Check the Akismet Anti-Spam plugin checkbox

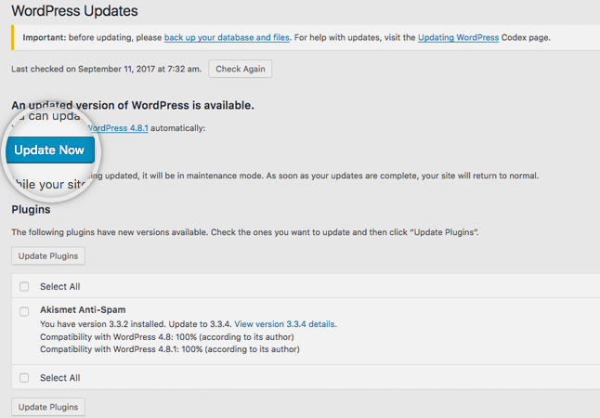(x=24, y=310)
